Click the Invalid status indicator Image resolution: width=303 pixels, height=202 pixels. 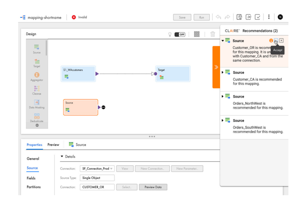[79, 17]
